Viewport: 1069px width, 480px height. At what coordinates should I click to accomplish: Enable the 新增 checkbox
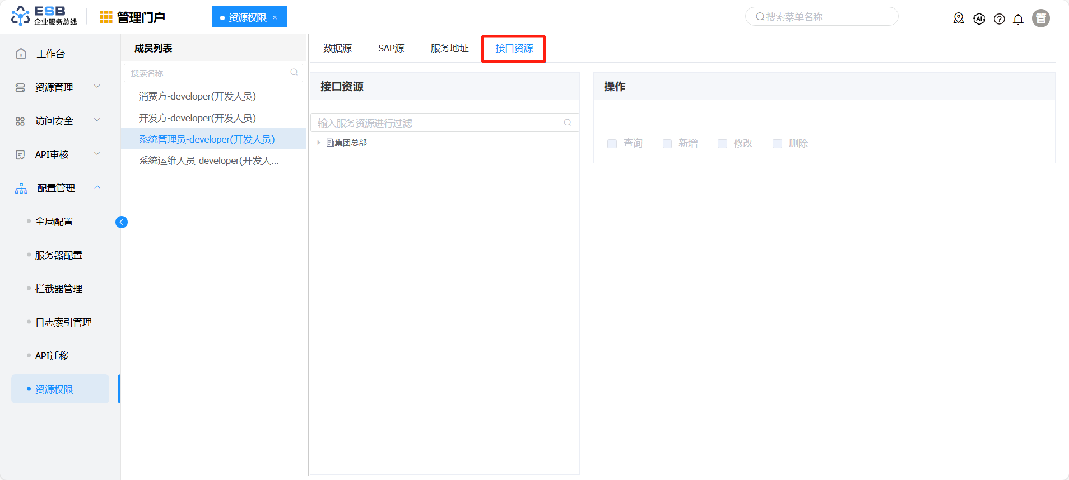click(667, 144)
